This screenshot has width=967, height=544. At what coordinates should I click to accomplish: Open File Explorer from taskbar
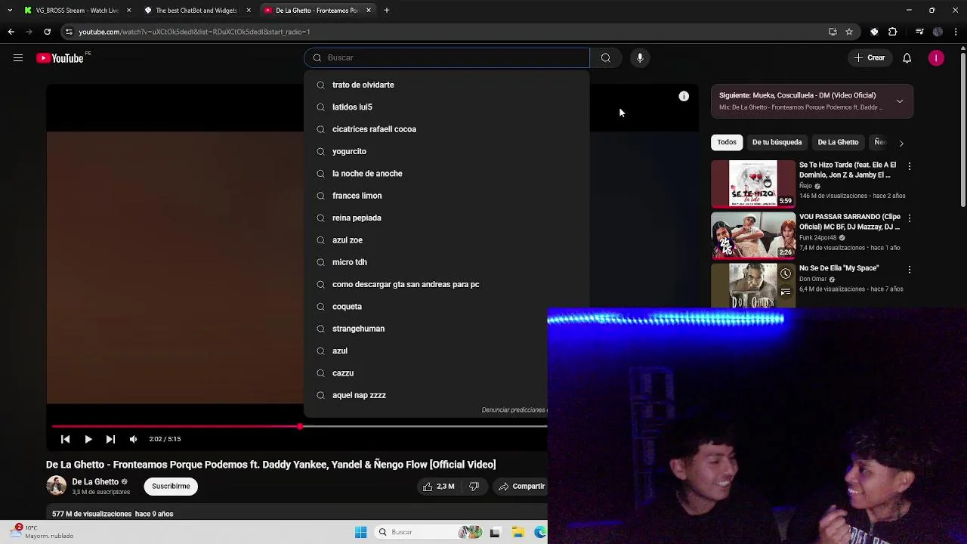click(518, 533)
